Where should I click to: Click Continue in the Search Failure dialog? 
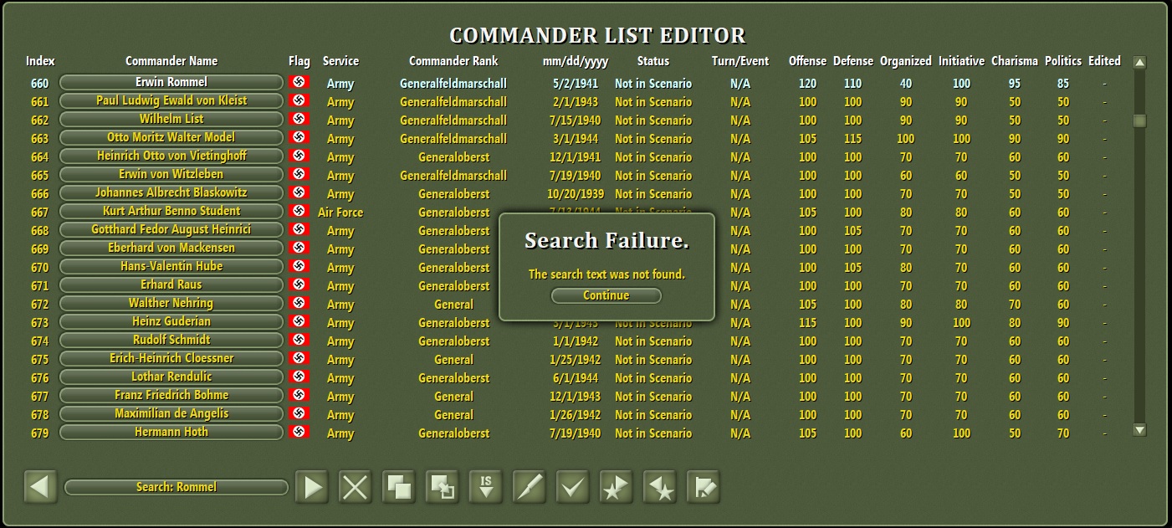[x=606, y=295]
